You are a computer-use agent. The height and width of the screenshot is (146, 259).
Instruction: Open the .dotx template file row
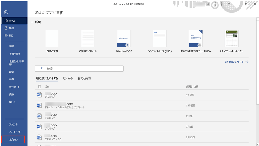(x=142, y=105)
